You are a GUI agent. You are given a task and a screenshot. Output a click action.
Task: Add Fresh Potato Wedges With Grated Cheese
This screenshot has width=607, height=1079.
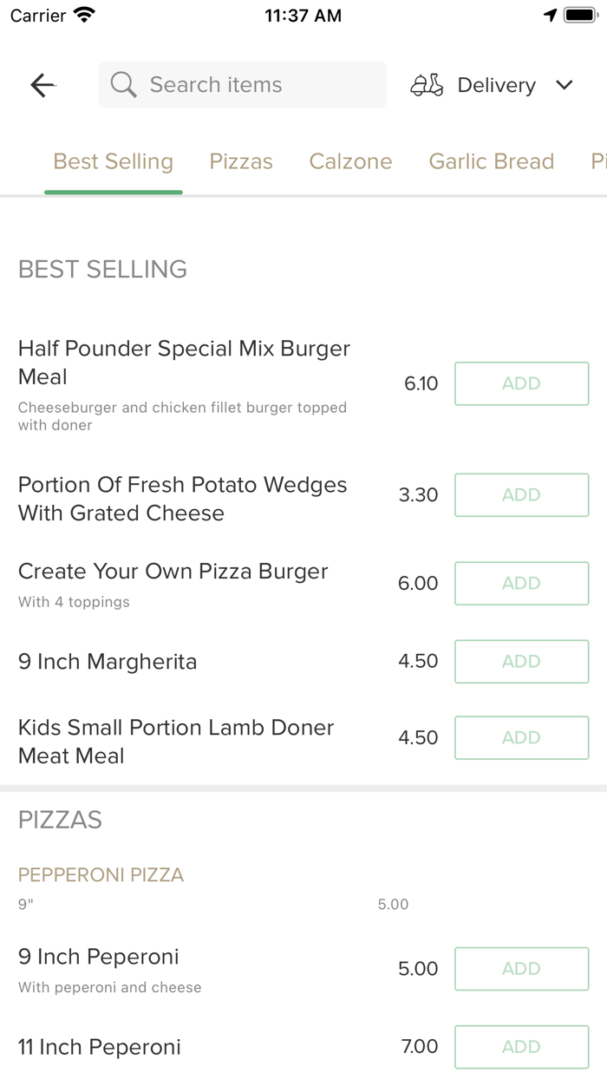coord(521,494)
